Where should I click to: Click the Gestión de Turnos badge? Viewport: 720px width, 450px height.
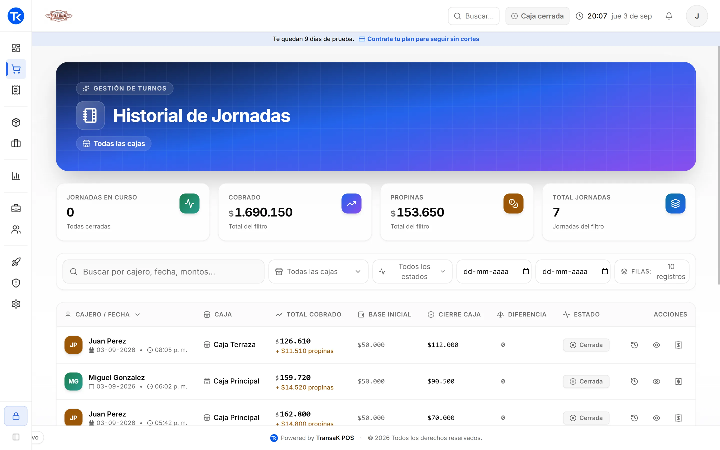[125, 88]
